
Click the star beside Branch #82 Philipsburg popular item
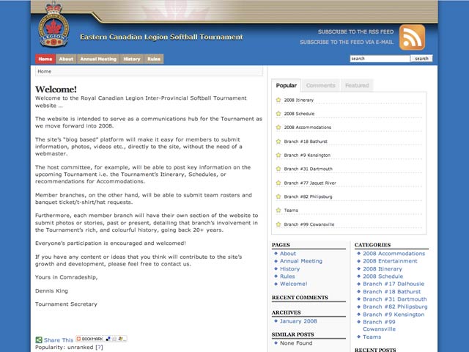[x=278, y=197]
